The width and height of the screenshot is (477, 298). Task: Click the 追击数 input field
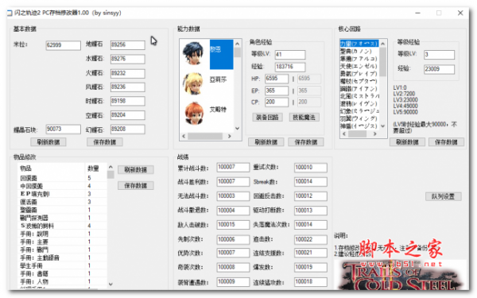(x=311, y=240)
